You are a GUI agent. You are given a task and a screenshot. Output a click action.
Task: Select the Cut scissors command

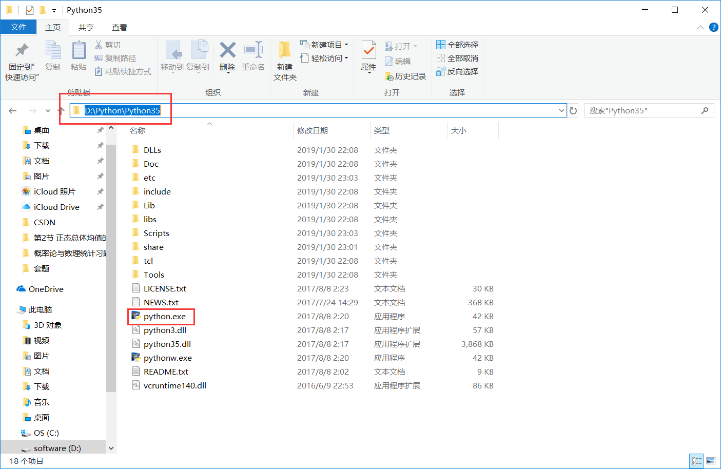[108, 45]
